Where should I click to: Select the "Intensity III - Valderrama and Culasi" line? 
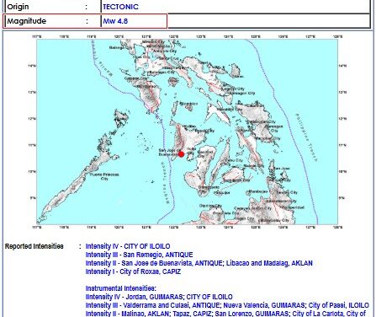pos(227,305)
